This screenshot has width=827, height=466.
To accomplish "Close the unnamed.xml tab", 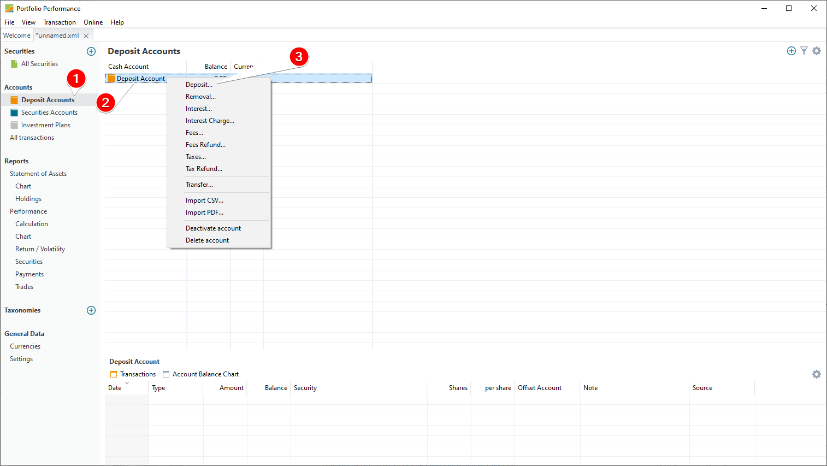I will [86, 36].
